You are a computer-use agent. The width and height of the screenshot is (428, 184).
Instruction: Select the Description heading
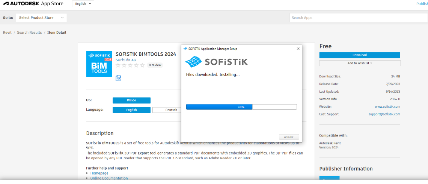(100, 133)
